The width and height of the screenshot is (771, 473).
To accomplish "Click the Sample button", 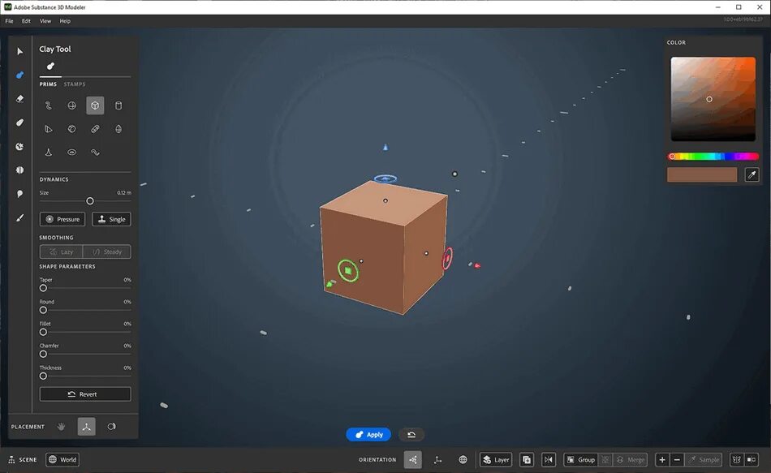I will [x=703, y=460].
